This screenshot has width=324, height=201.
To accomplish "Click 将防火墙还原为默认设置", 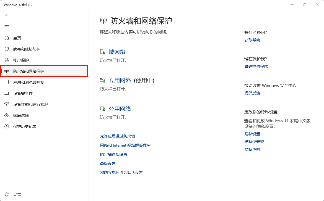I will click(121, 172).
